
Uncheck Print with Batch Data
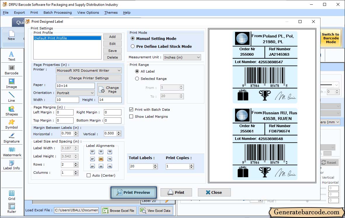click(x=131, y=110)
